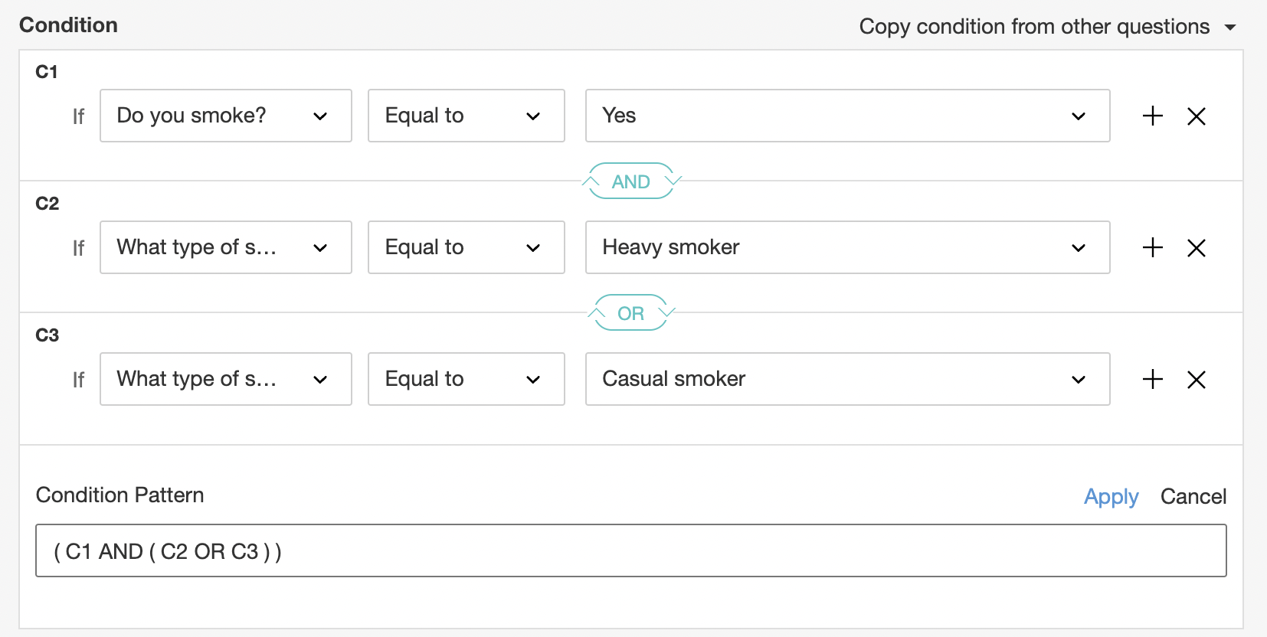Click the Cancel button
This screenshot has width=1267, height=637.
coord(1193,497)
